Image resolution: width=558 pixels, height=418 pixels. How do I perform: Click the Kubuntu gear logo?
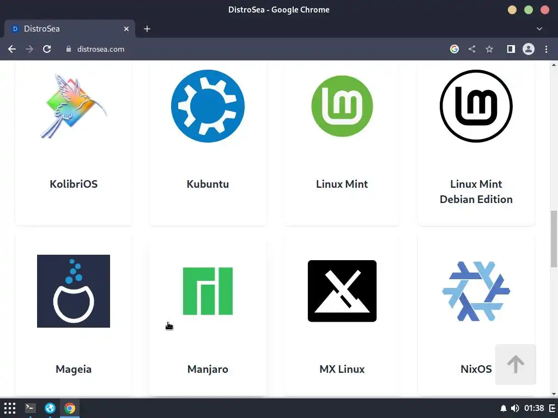[x=208, y=106]
